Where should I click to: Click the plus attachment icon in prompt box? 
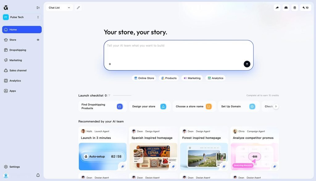110,64
